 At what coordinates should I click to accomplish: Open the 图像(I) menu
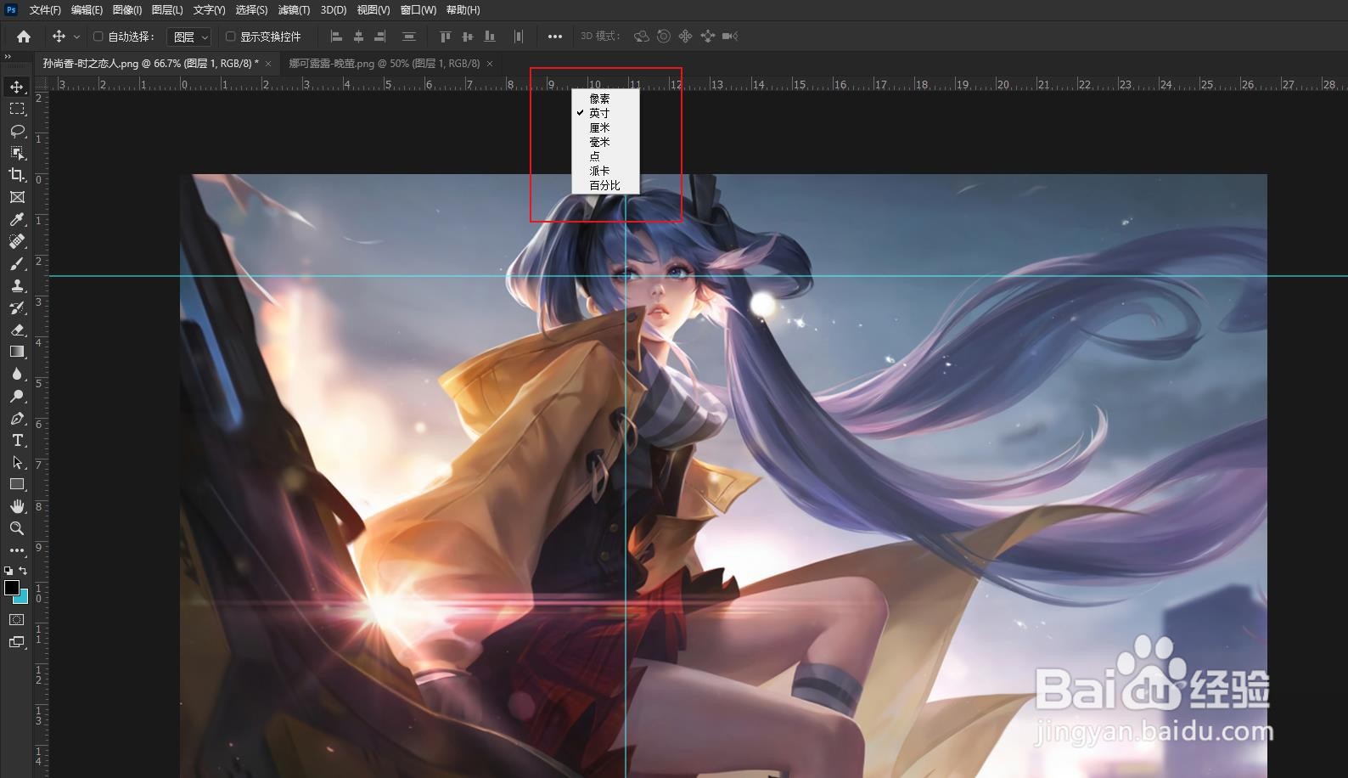pos(127,10)
